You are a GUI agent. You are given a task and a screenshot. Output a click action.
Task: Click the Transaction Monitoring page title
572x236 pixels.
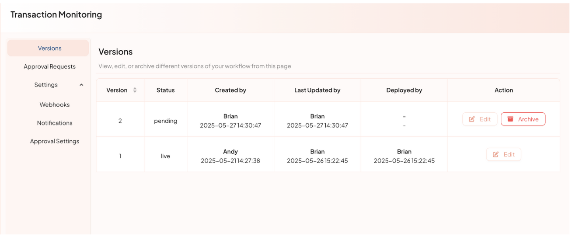[56, 14]
